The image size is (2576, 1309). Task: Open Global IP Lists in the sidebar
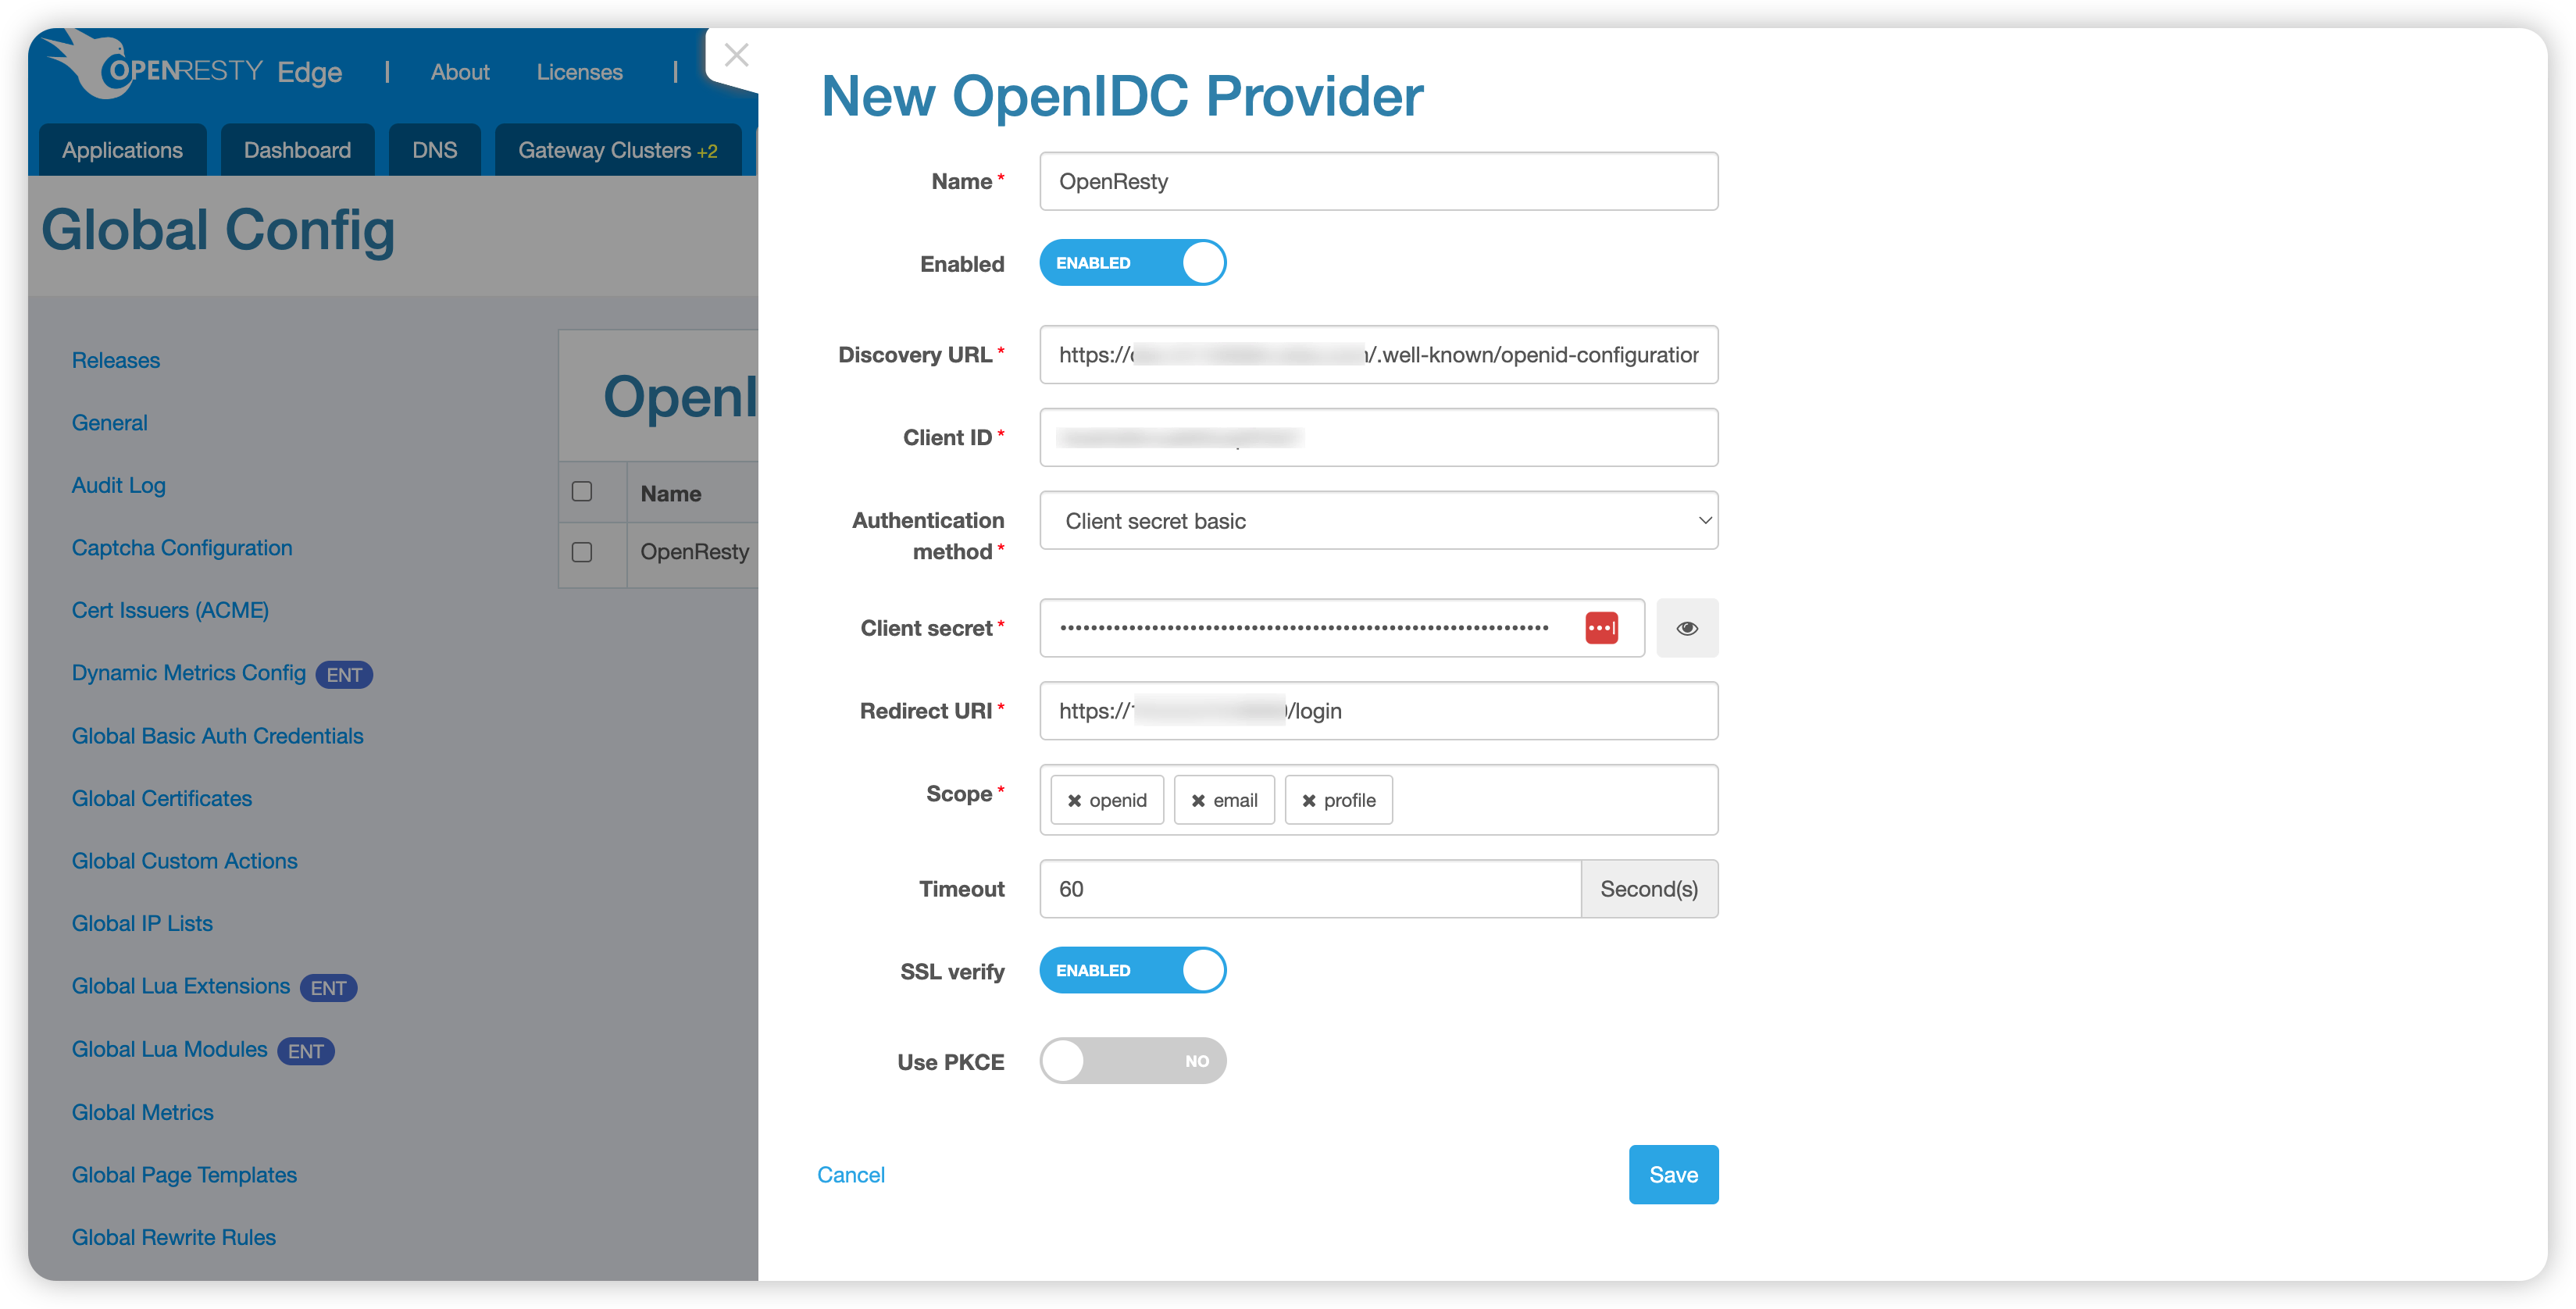click(x=142, y=924)
